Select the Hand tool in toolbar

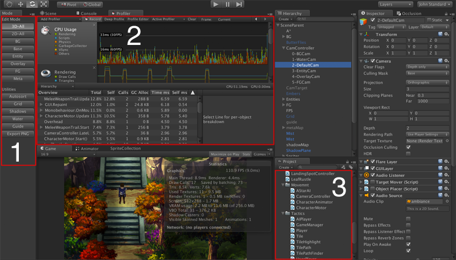pyautogui.click(x=9, y=5)
